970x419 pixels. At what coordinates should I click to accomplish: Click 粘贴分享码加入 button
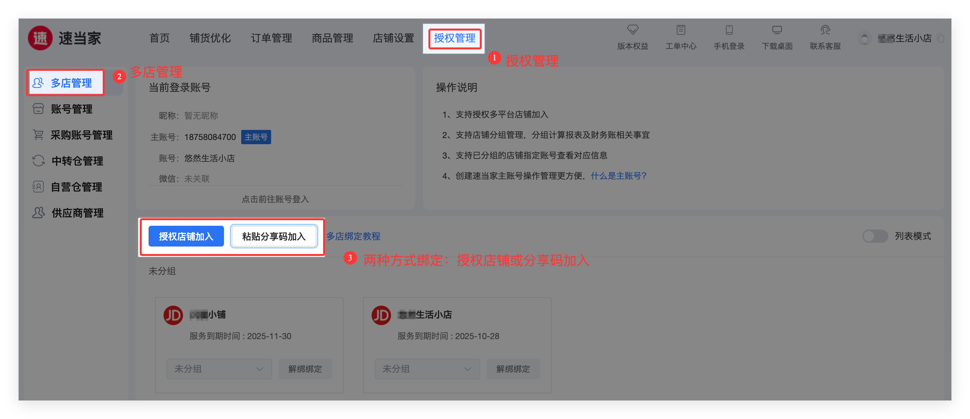274,236
